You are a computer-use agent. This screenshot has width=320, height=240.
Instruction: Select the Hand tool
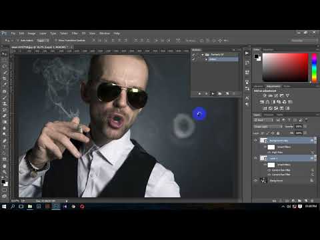4,166
